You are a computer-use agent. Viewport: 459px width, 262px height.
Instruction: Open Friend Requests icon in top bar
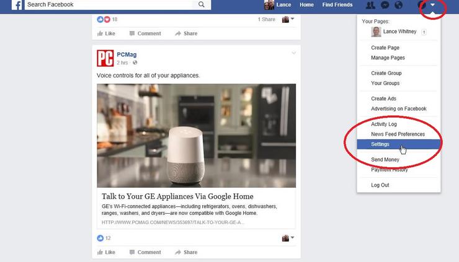370,5
